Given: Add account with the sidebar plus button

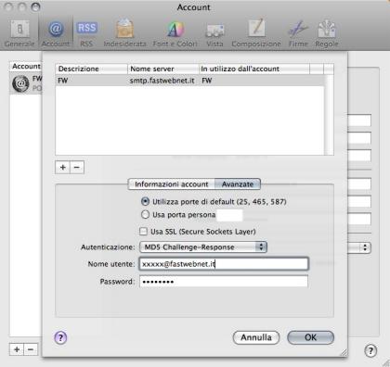Looking at the screenshot, I should coord(17,349).
